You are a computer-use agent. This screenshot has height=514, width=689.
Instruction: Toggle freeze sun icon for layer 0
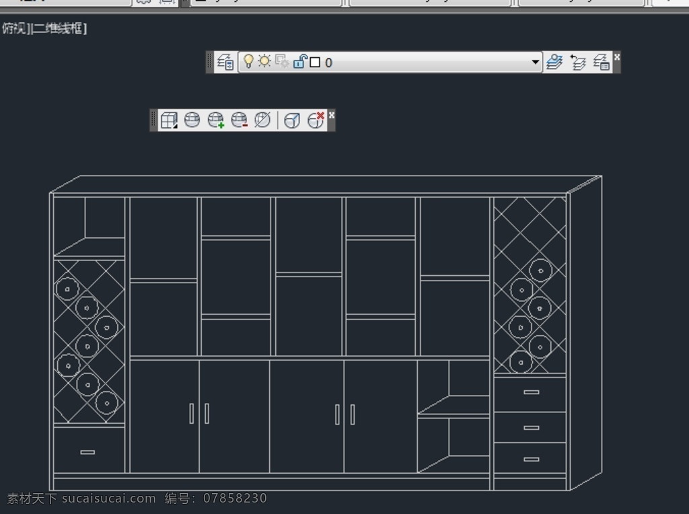click(x=264, y=62)
